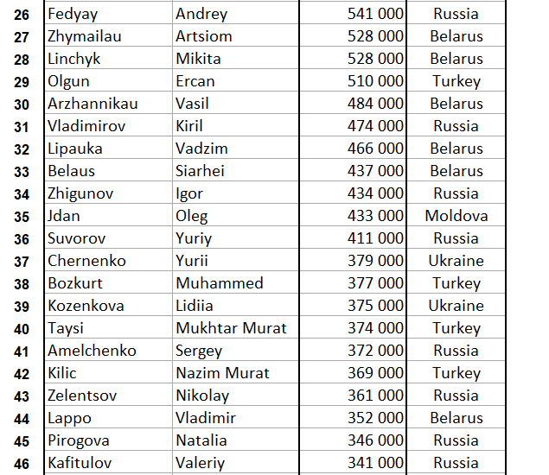Select first name Mikita cell
Screen dimensions: 549x475
coord(198,59)
